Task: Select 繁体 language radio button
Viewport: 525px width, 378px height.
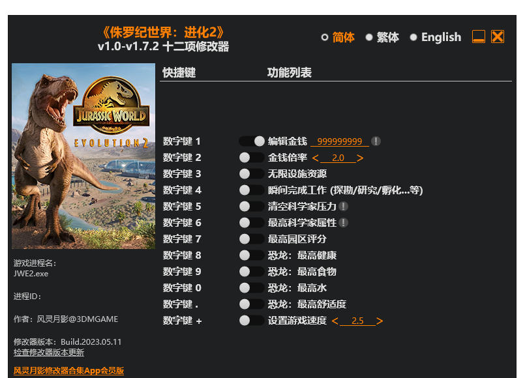Action: click(369, 37)
